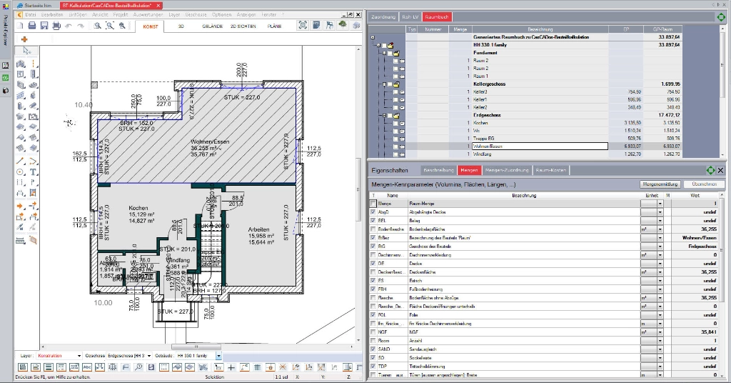
Task: Click the Mengenermittlung button
Action: click(660, 184)
